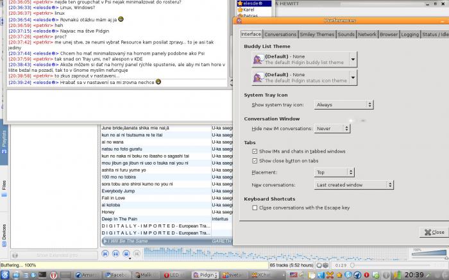Viewport: 449px width, 280px height.
Task: Open the KDE K menu launcher
Action: tap(5, 275)
